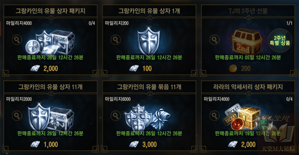Screen dimensions: 299x155
Task: Click magnifier icon on 유물 묶음 11개 card
Action: (115, 116)
